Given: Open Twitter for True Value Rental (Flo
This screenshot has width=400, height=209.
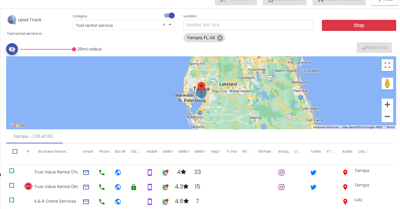Looking at the screenshot, I should (x=313, y=173).
